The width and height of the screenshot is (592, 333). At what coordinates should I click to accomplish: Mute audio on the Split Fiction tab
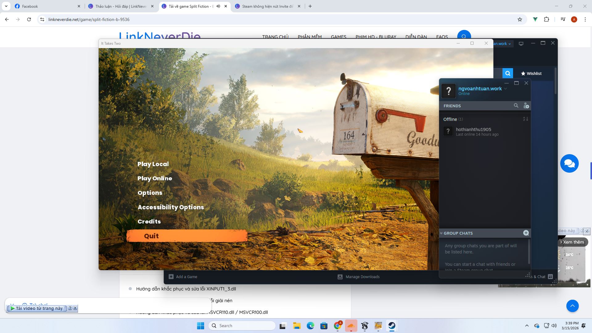click(219, 6)
